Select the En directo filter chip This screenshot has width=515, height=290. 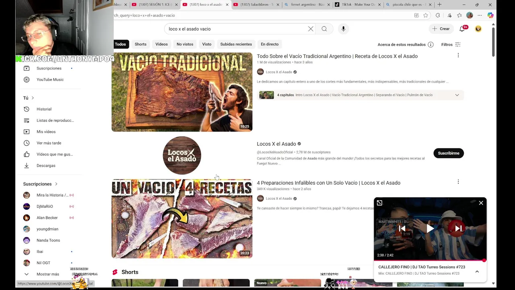[x=270, y=44]
